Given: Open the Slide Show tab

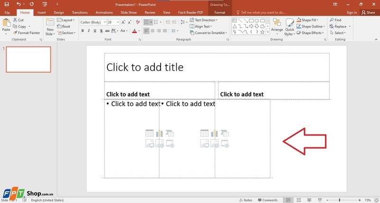Looking at the screenshot, I should (129, 12).
